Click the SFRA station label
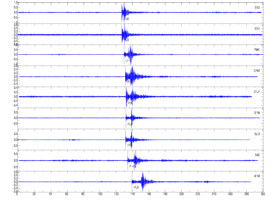Viewport: 271px width, 206px height. [257, 113]
